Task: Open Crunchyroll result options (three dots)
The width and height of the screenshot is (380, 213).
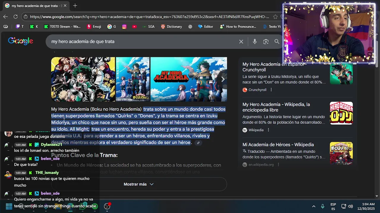Action: tap(271, 90)
